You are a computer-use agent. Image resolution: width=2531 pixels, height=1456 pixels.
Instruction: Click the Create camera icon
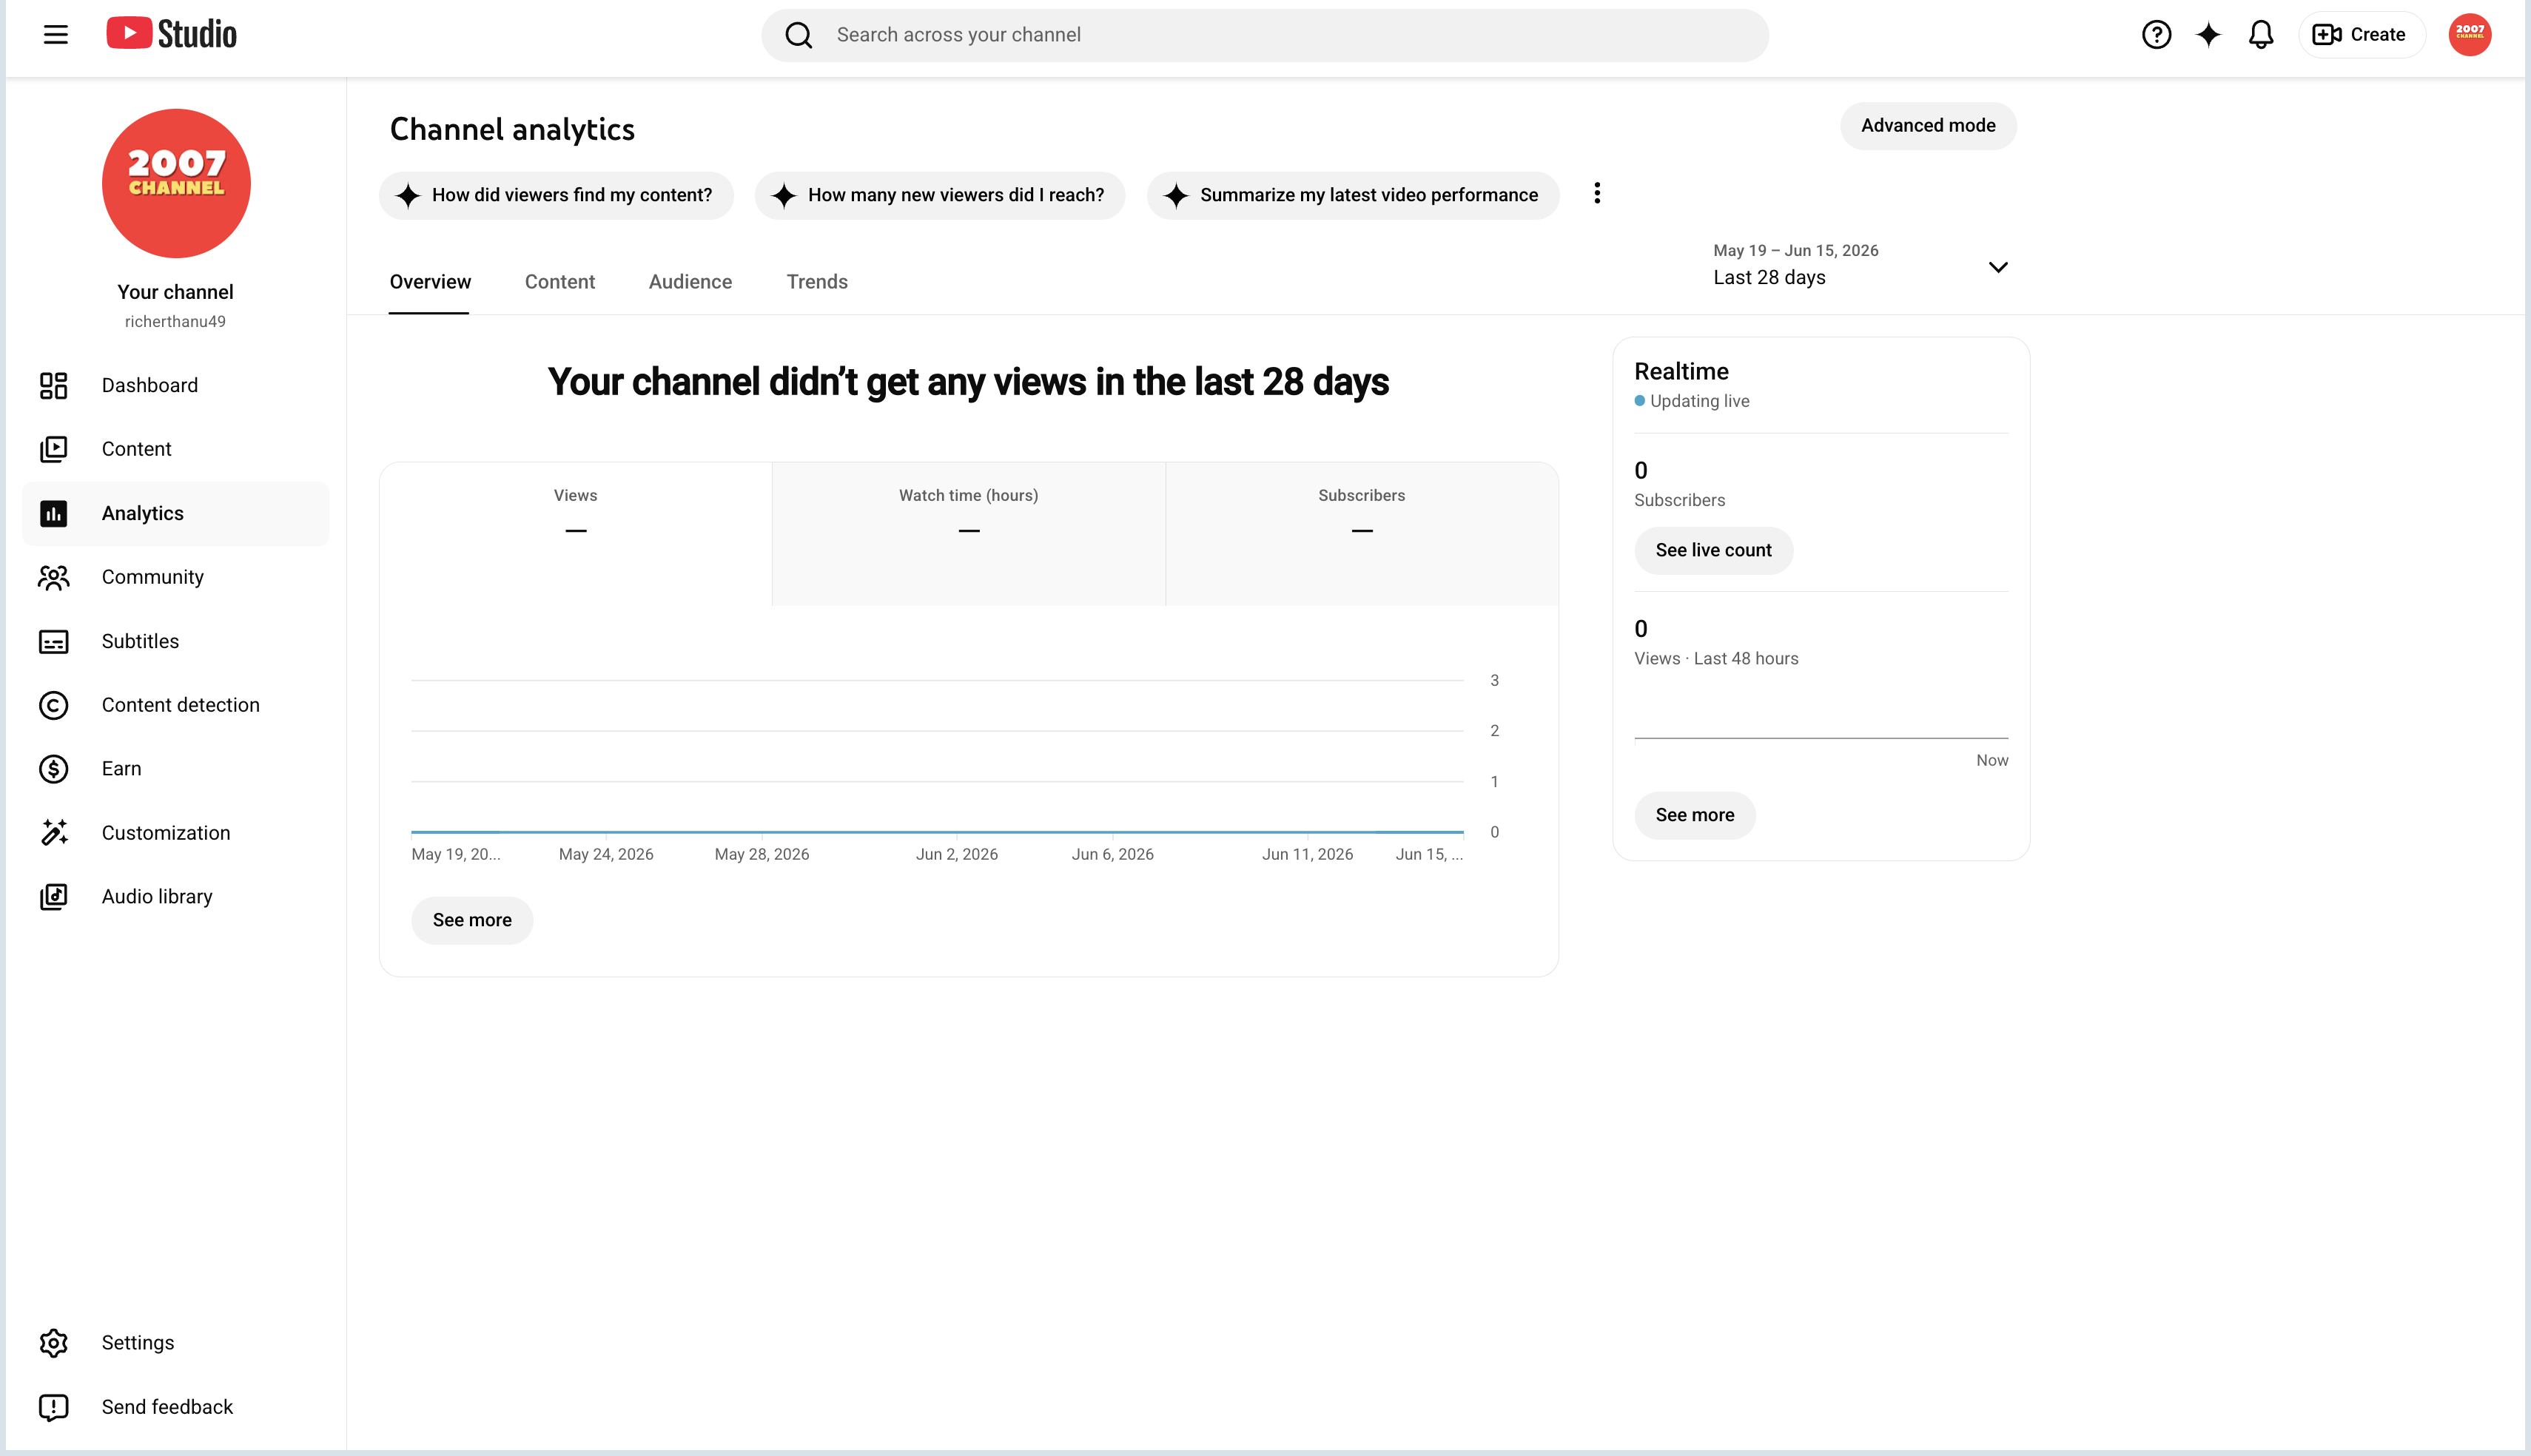click(2327, 35)
